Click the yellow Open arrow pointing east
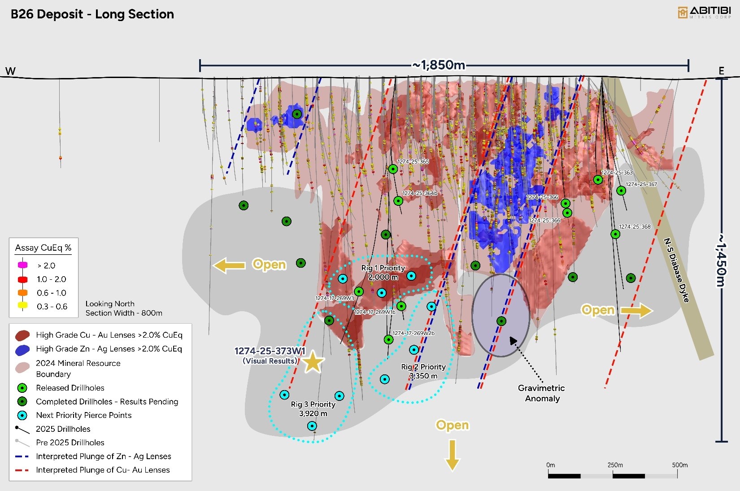The width and height of the screenshot is (740, 491). coord(636,310)
